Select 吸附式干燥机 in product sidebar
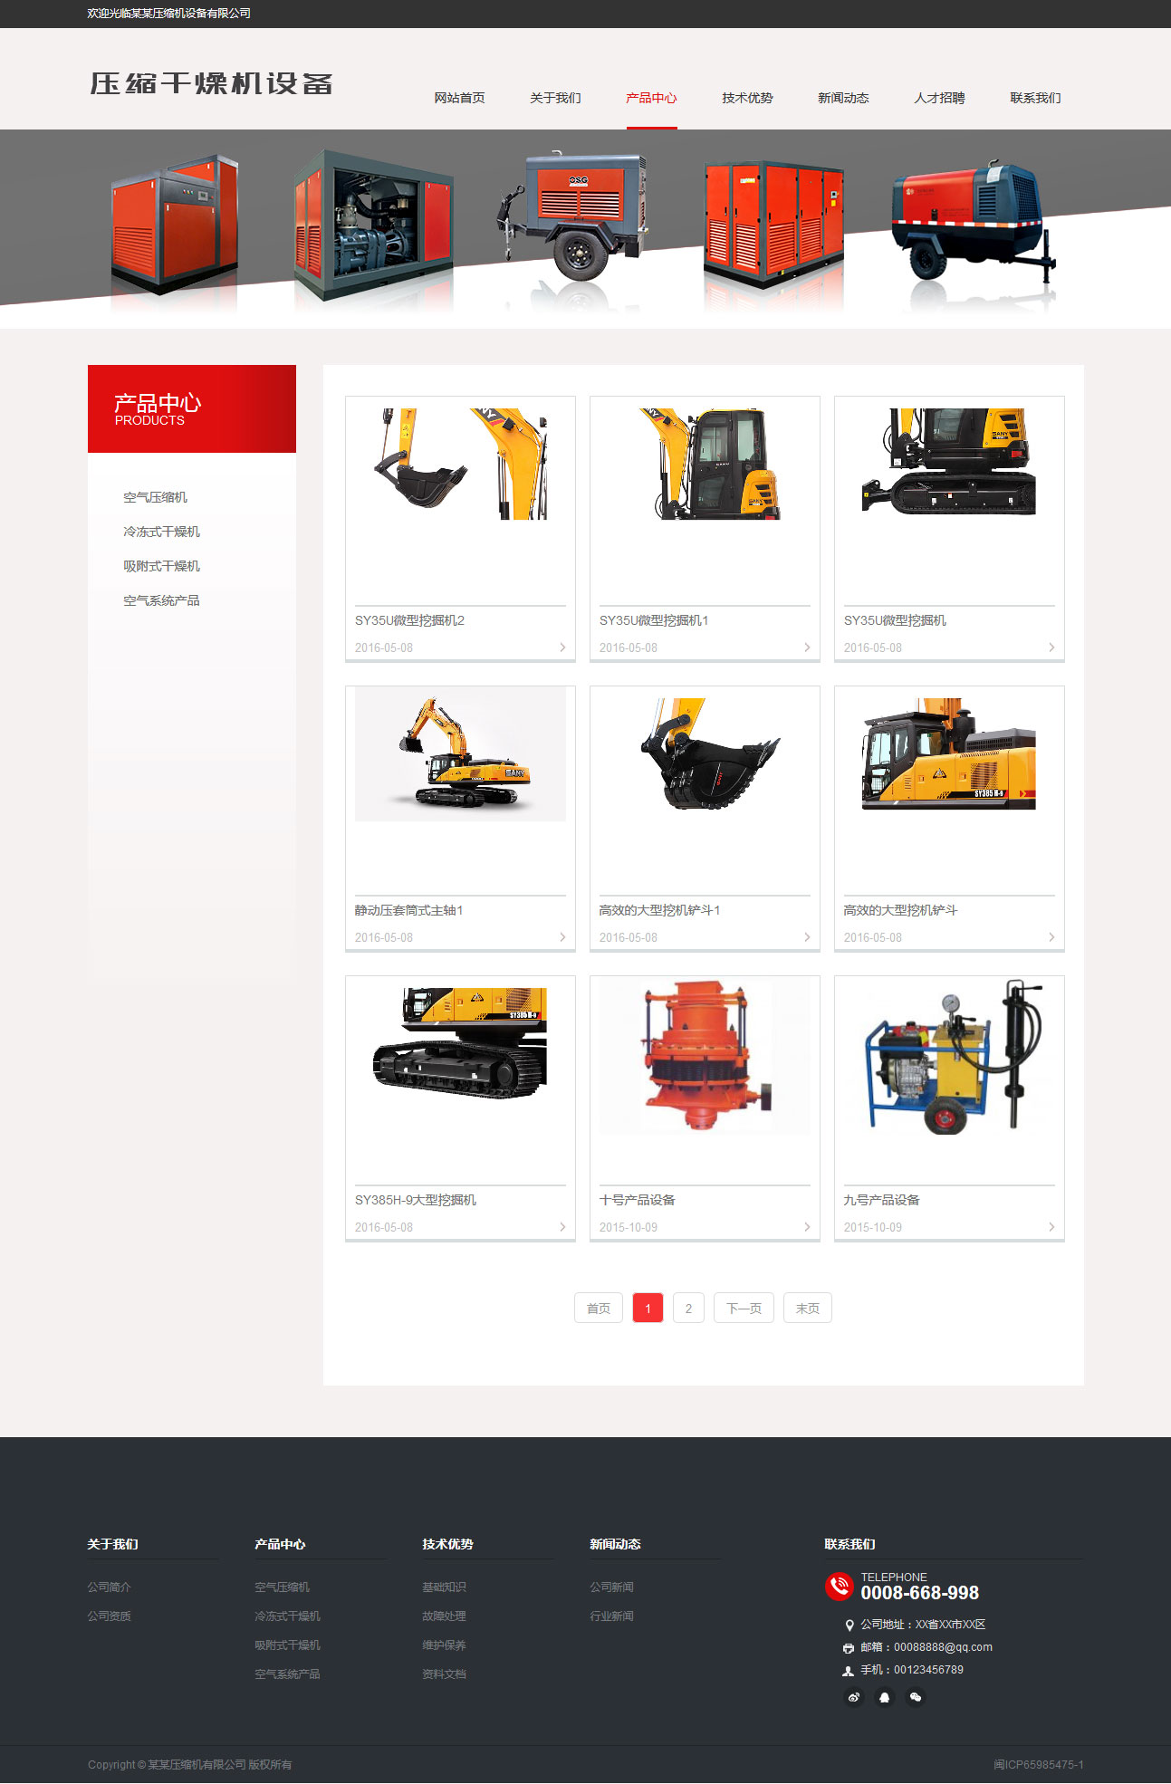 [x=162, y=566]
